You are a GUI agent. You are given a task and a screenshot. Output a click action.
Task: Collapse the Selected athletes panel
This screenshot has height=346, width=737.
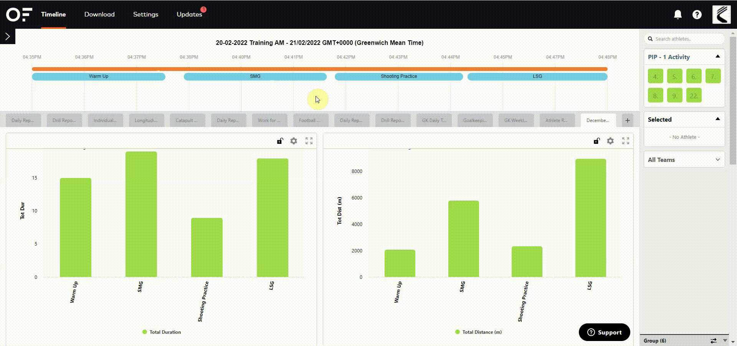[718, 119]
